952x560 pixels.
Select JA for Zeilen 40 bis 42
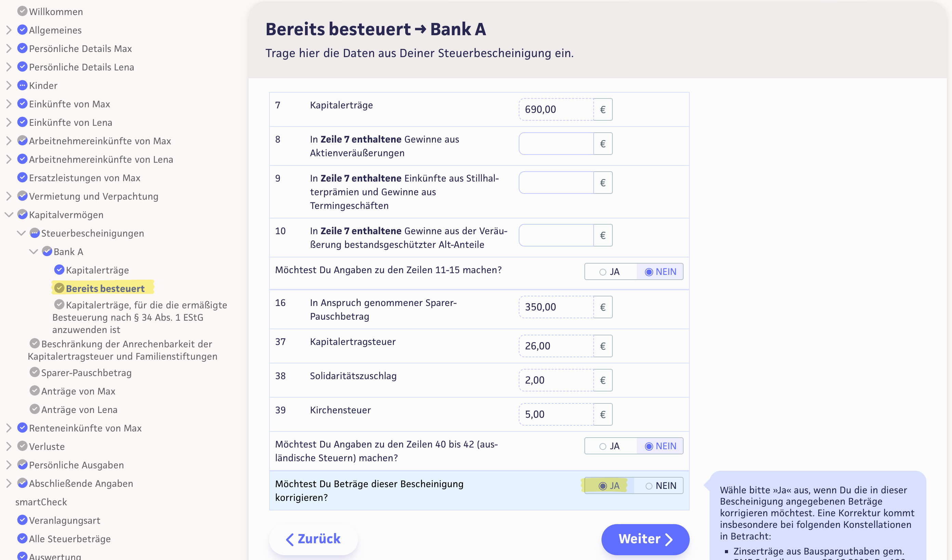[x=609, y=446]
